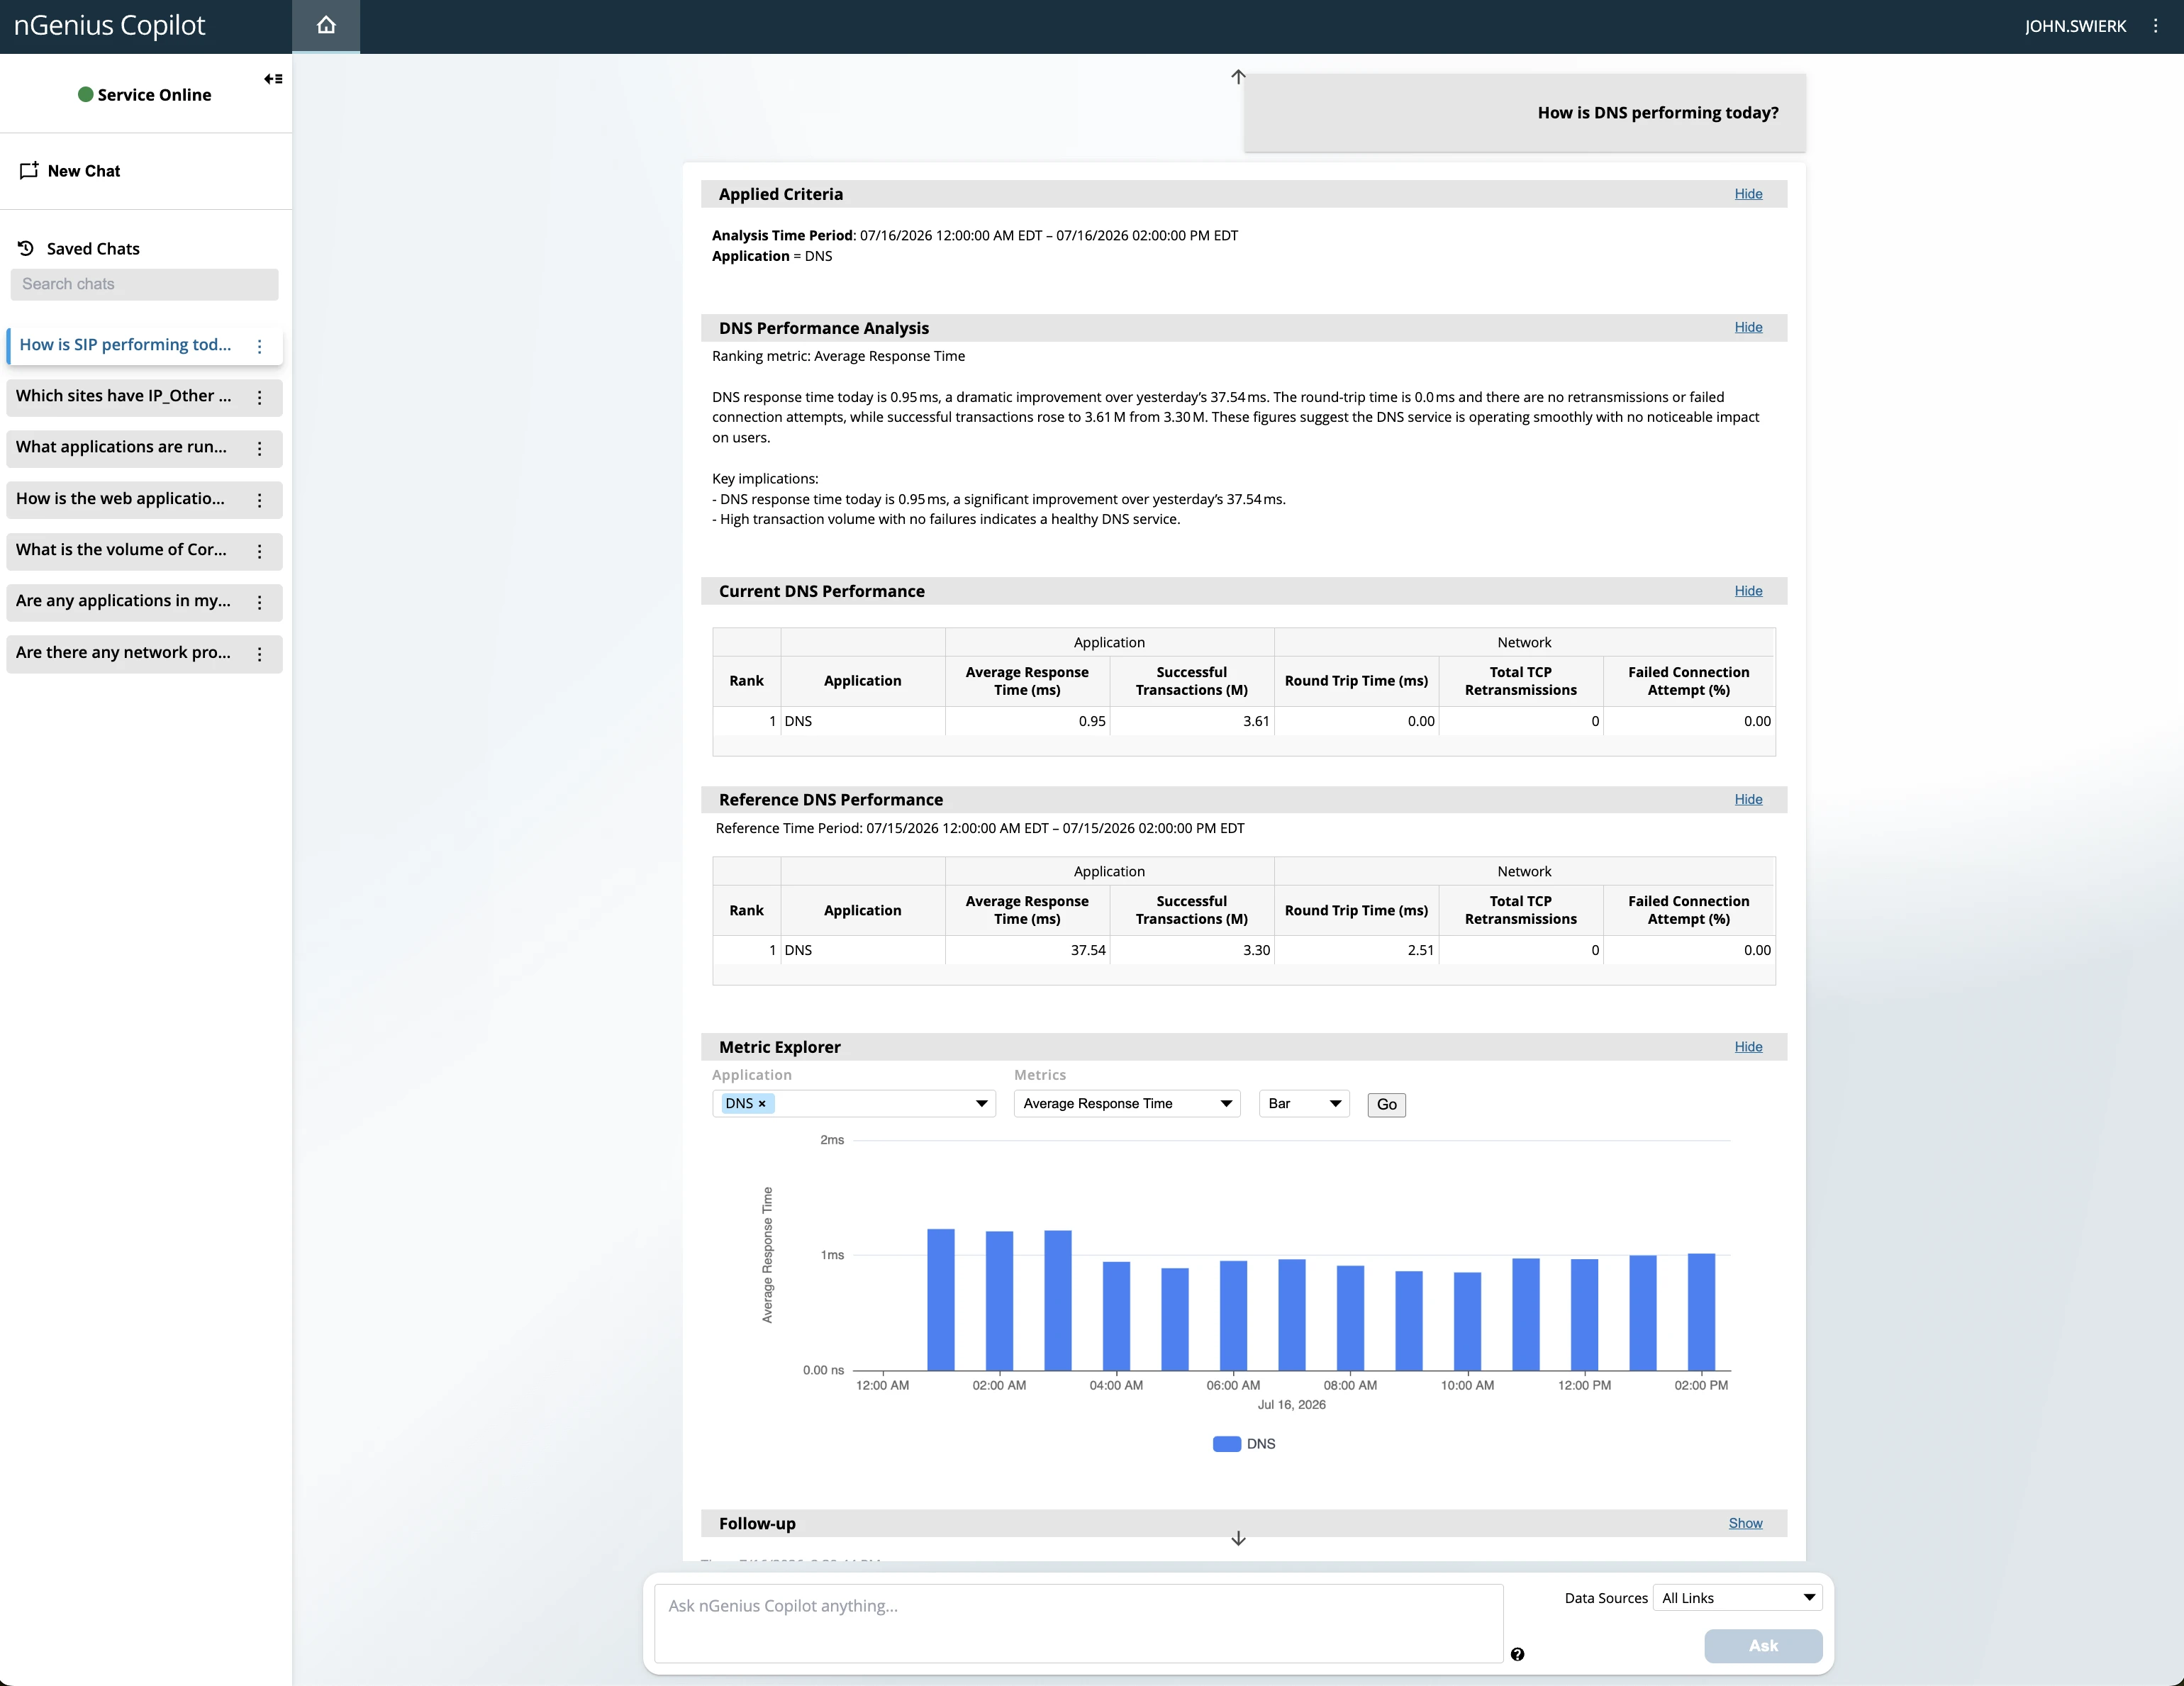
Task: Click the JOHN.SWIERK username
Action: pyautogui.click(x=2075, y=26)
